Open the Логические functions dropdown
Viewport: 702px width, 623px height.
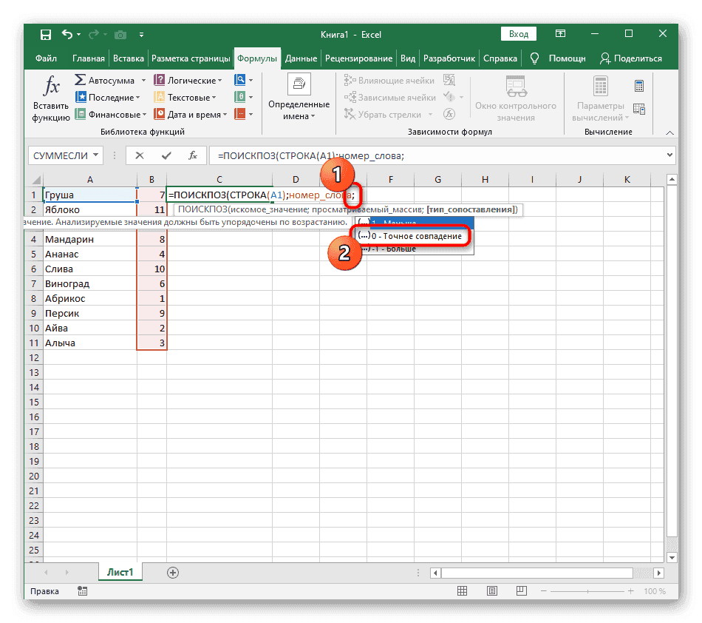click(219, 80)
